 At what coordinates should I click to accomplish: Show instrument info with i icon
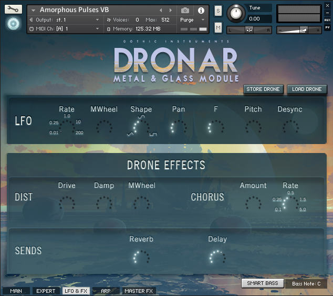click(x=201, y=11)
